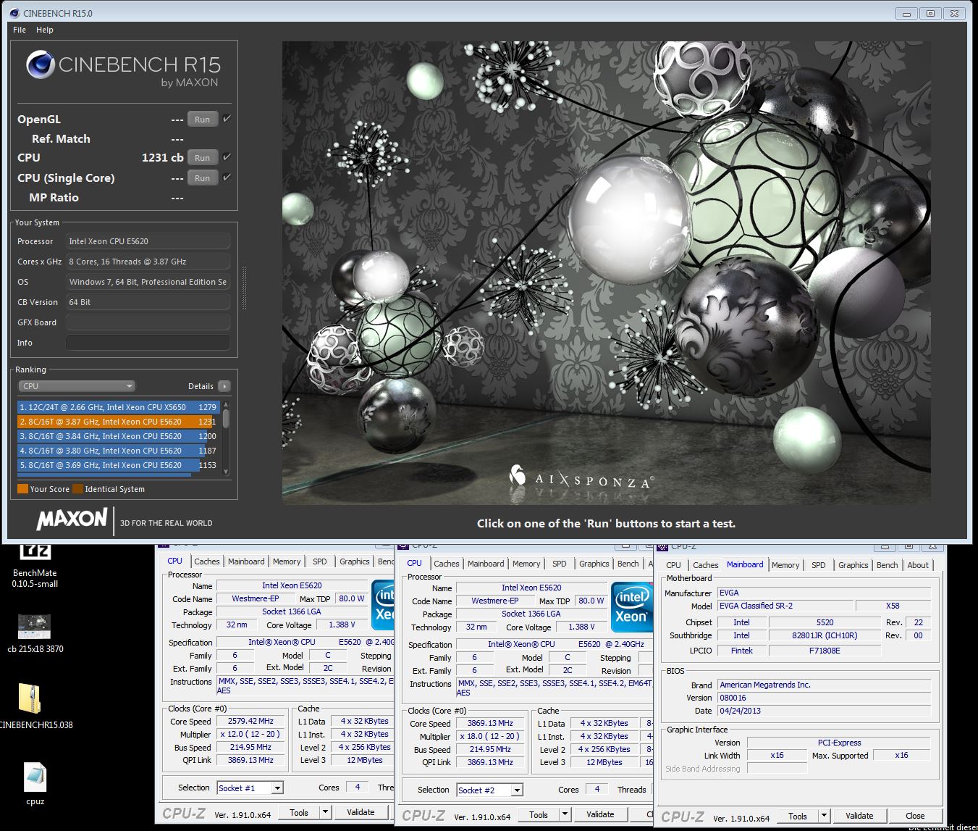Click Validate in Socket #2 CPU-Z window

600,814
